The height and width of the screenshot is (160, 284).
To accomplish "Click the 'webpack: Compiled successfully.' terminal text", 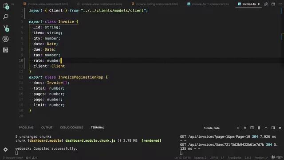I will tap(46, 148).
